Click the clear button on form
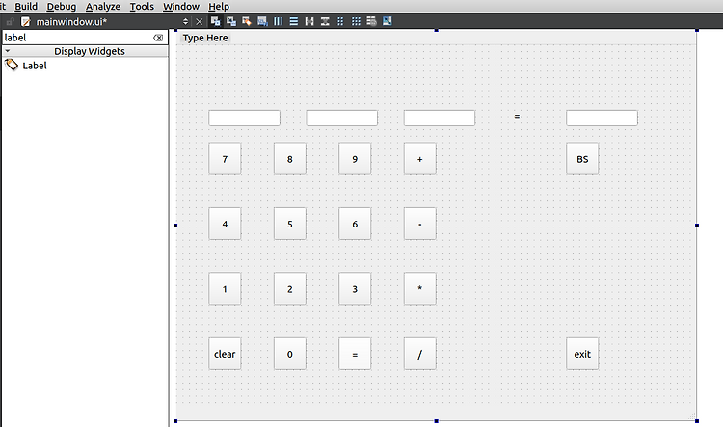Screen dimensions: 723x427 tap(225, 354)
